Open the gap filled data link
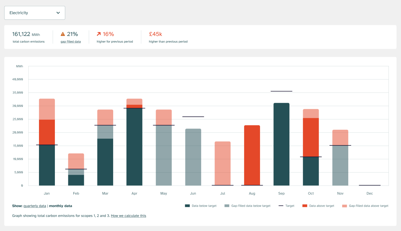The image size is (401, 231). coord(70,42)
